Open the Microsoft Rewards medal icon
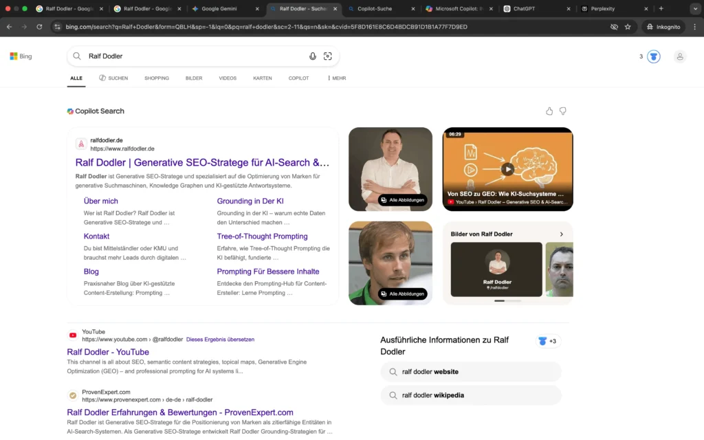Viewport: 704px width, 440px height. 653,56
